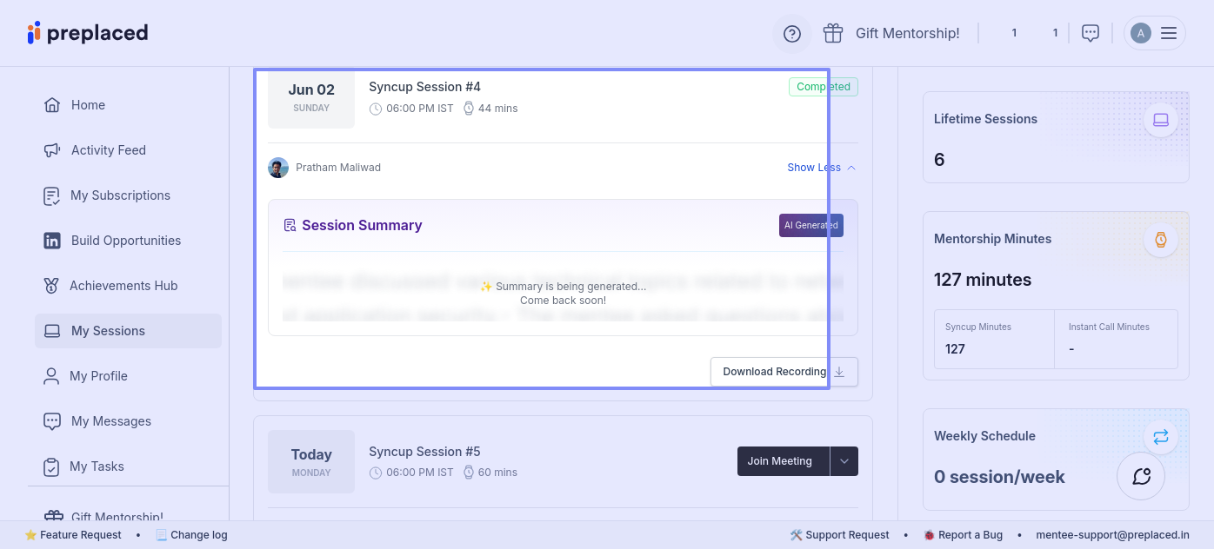Click the download arrow beside Download Recording
1214x549 pixels.
[x=840, y=372]
